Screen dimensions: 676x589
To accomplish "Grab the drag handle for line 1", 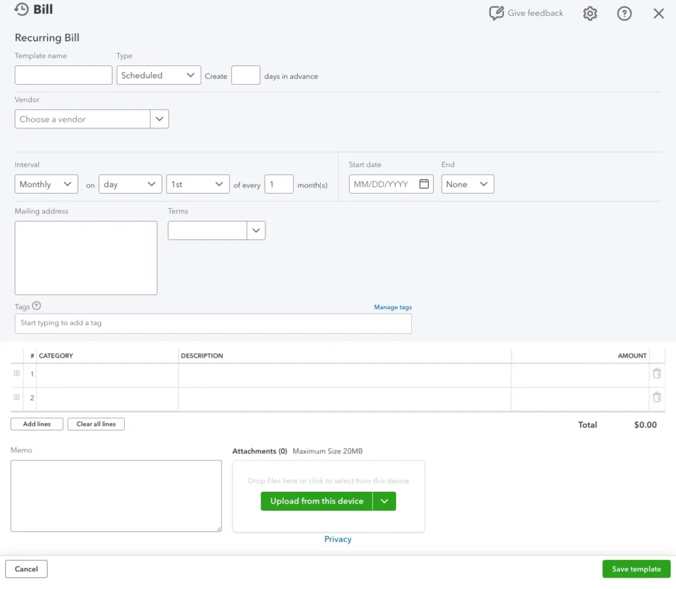I will (17, 373).
